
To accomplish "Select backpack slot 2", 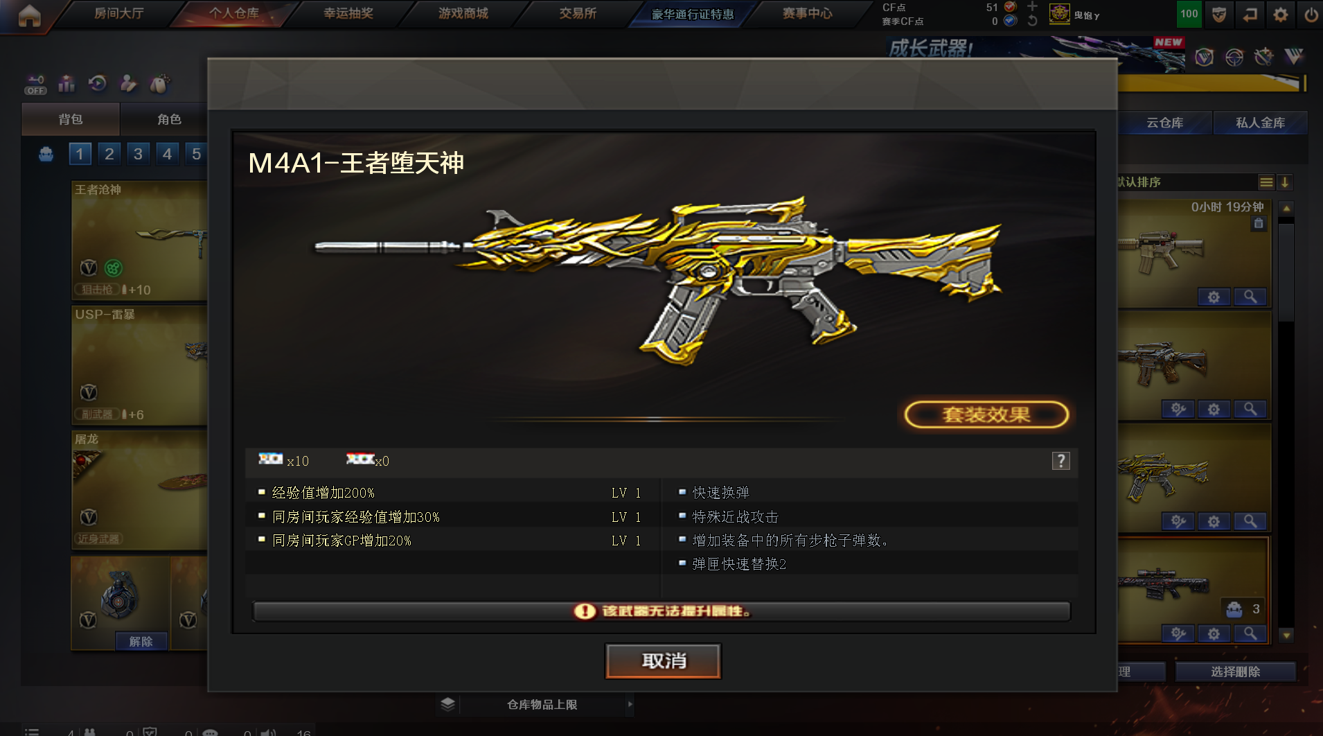I will (109, 154).
